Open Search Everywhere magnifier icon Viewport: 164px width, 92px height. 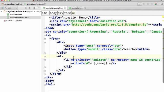pos(162,4)
